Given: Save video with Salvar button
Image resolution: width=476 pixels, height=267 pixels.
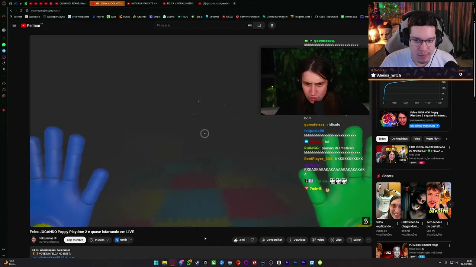Looking at the screenshot, I should tap(354, 240).
